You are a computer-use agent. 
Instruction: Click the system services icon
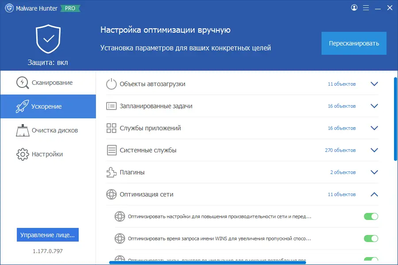point(111,150)
